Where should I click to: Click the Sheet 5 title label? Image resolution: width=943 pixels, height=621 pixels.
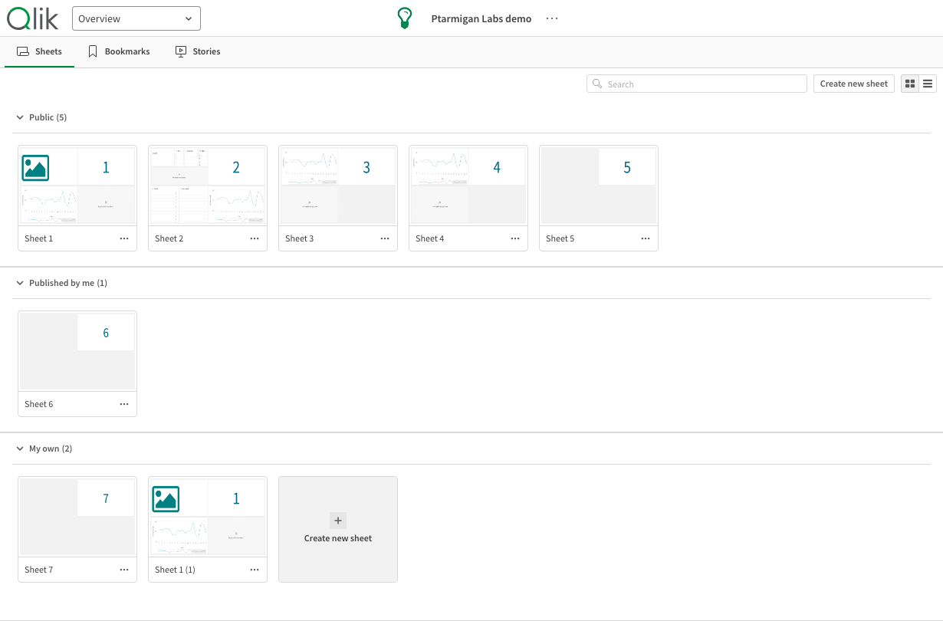(x=560, y=238)
